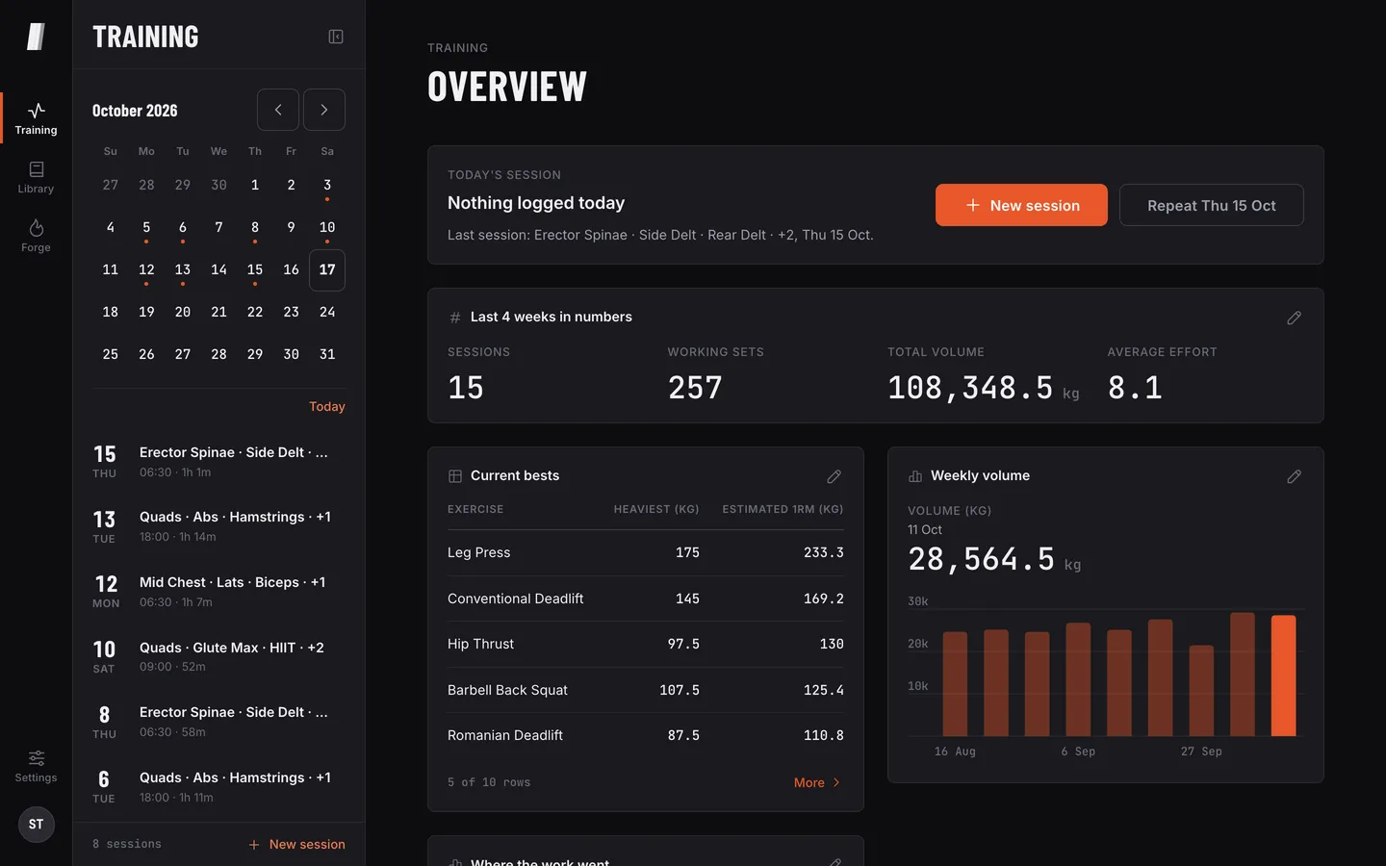
Task: Jump to Today in the calendar
Action: point(327,407)
